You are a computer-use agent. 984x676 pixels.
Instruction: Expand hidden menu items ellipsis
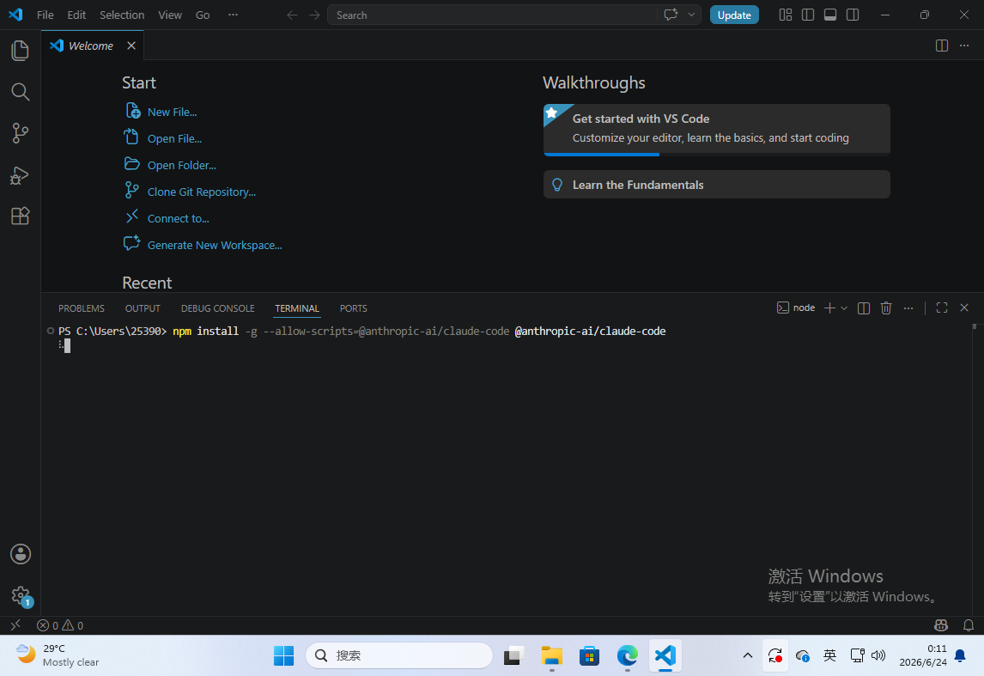click(x=233, y=15)
